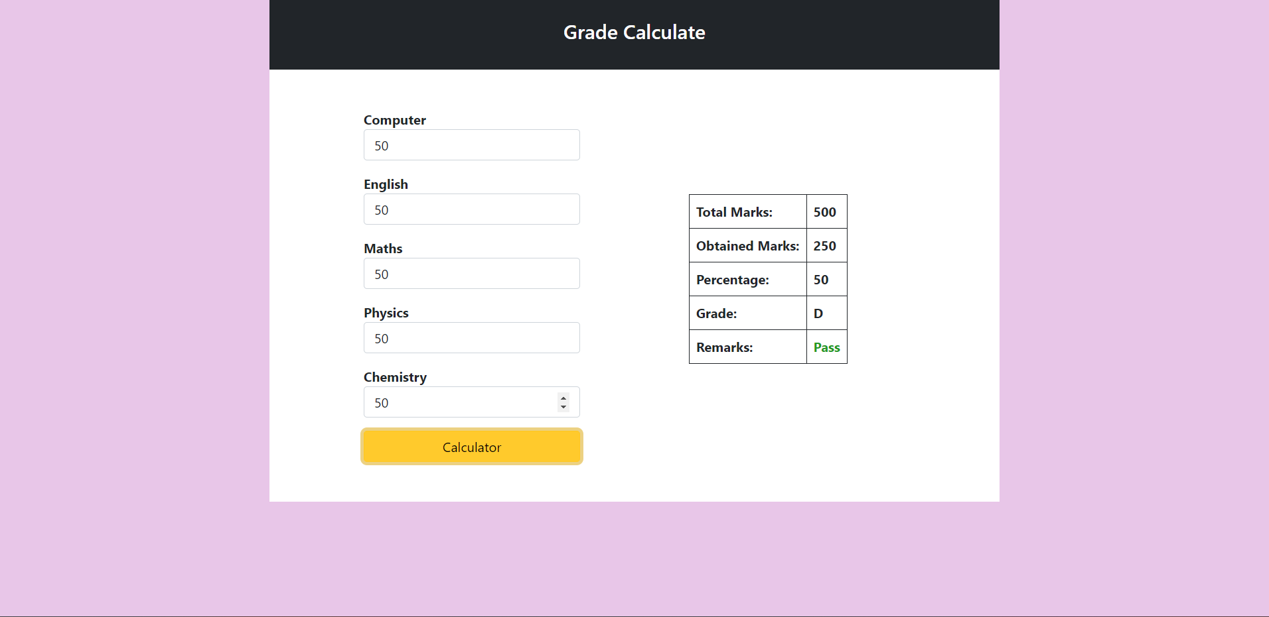Click the Chemistry spinner down arrow
This screenshot has height=617, width=1269.
pos(563,406)
